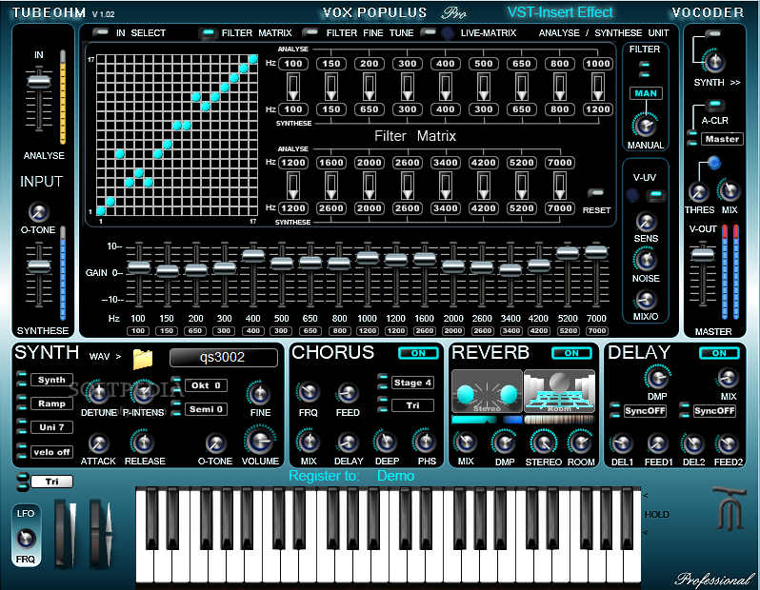Select the Reverb Room image
This screenshot has width=760, height=590.
click(x=559, y=391)
